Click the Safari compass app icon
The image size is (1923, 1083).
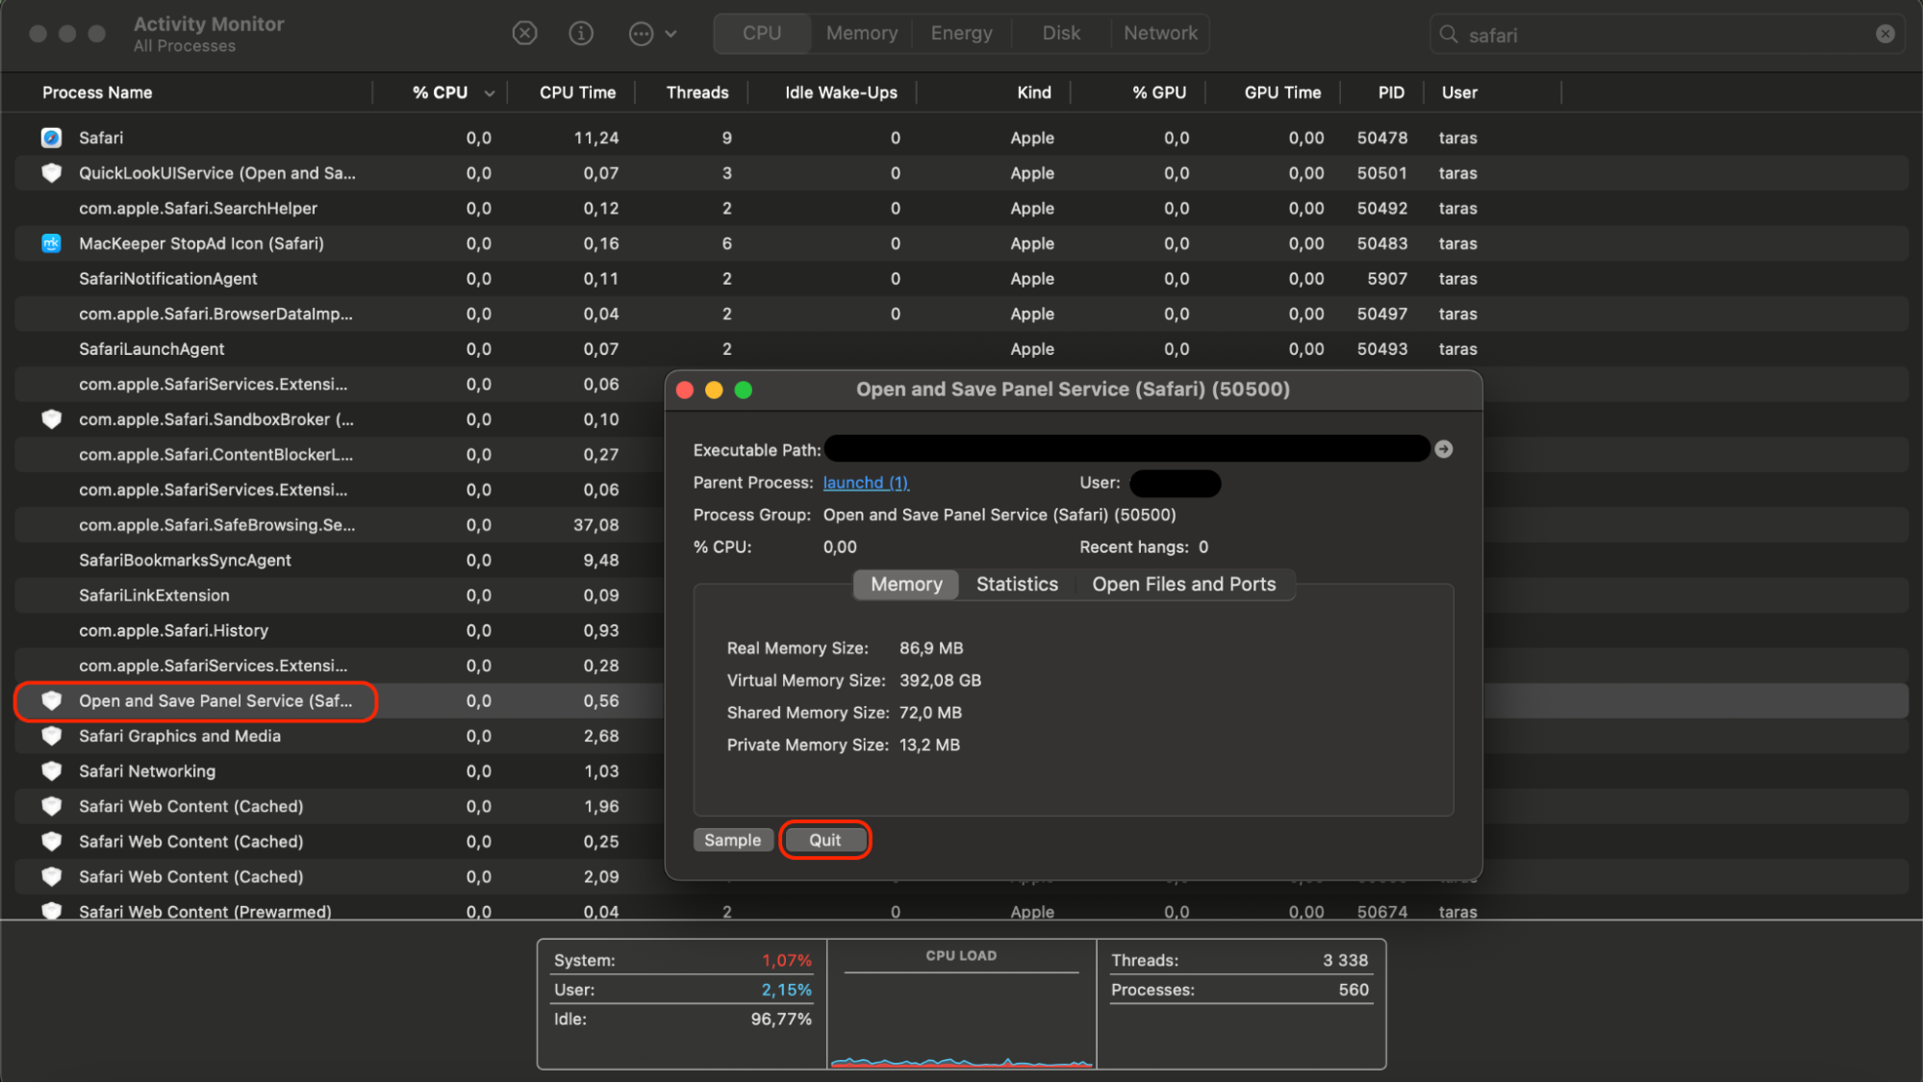coord(52,138)
